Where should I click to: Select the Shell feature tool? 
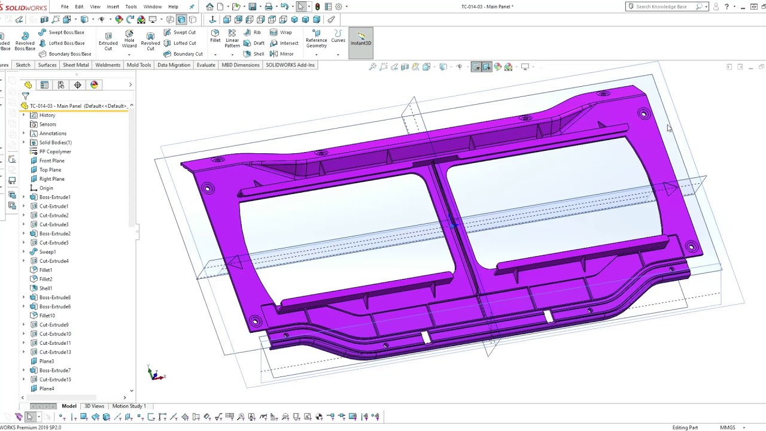tap(254, 54)
